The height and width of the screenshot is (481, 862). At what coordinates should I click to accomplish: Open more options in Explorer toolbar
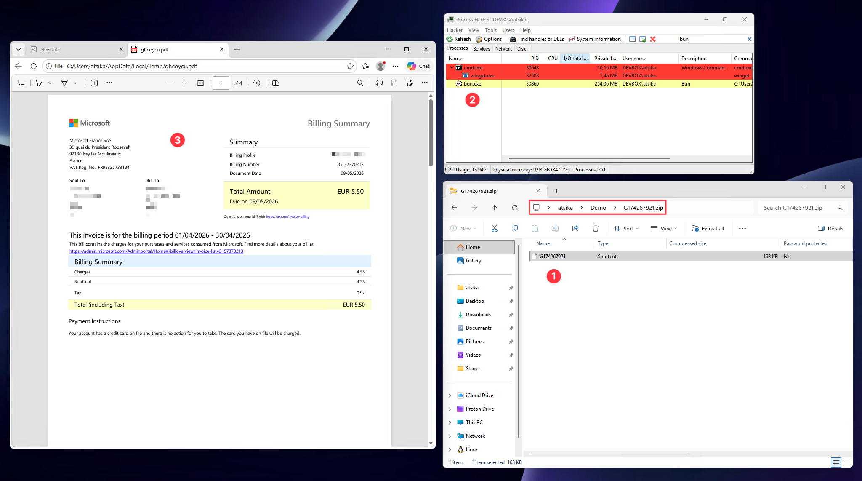tap(742, 228)
